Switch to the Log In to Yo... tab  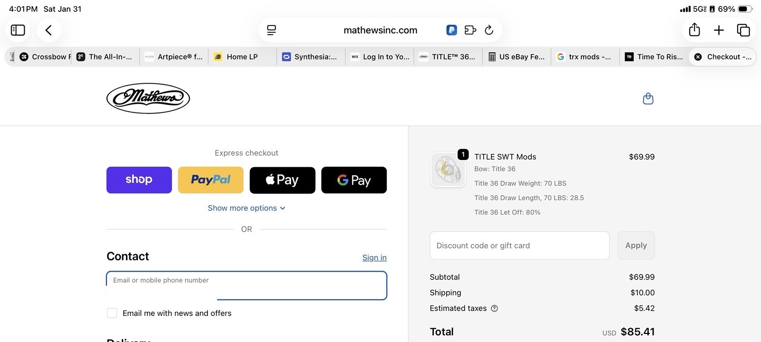380,57
